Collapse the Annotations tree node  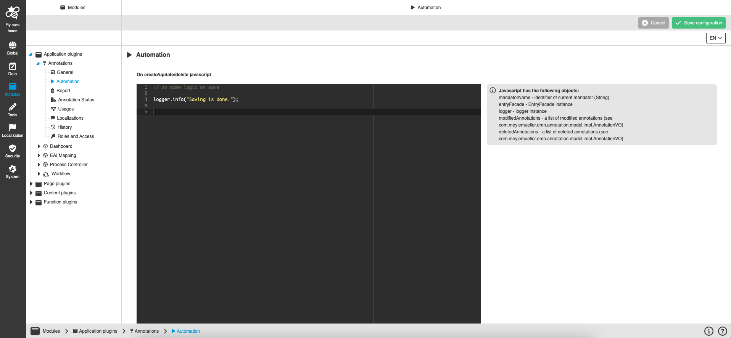[x=38, y=64]
